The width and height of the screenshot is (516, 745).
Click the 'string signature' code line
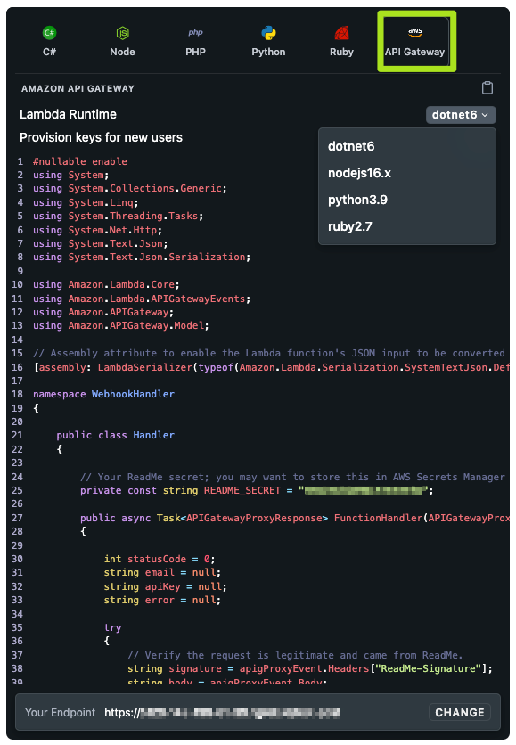310,668
